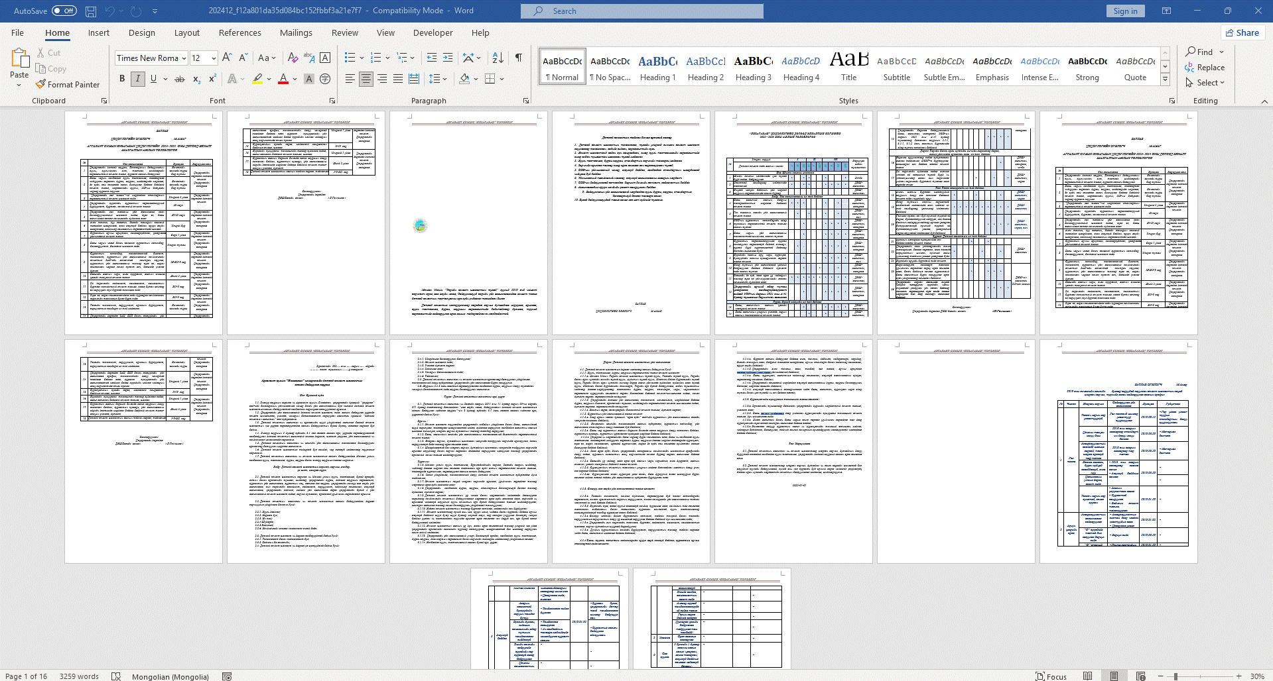This screenshot has height=681, width=1273.
Task: Click the Undo icon
Action: point(110,11)
